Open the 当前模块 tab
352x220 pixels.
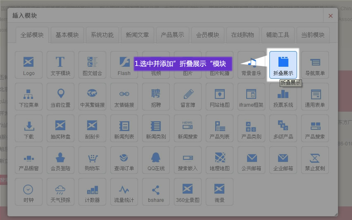(313, 35)
